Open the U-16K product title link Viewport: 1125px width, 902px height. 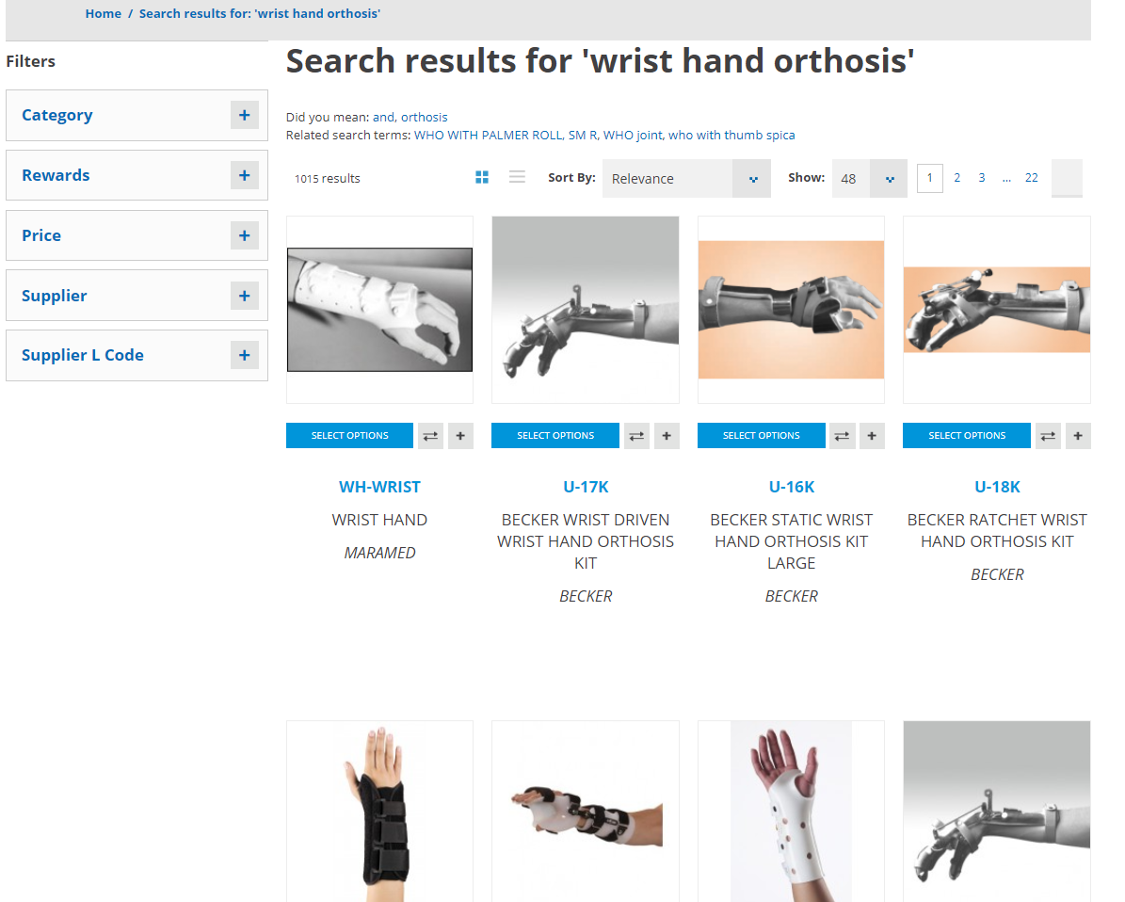click(x=792, y=487)
